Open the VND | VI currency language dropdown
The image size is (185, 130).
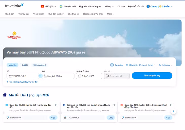[x=48, y=7]
